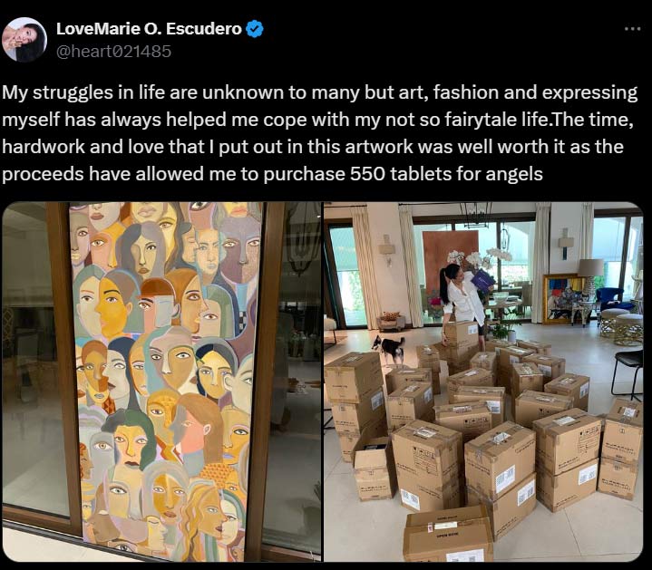The width and height of the screenshot is (652, 570).
Task: Click the box with barcode label at bottom
Action: [449, 535]
